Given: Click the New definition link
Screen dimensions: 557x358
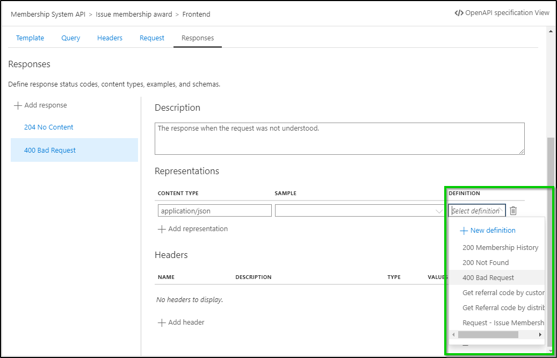Looking at the screenshot, I should [x=492, y=230].
